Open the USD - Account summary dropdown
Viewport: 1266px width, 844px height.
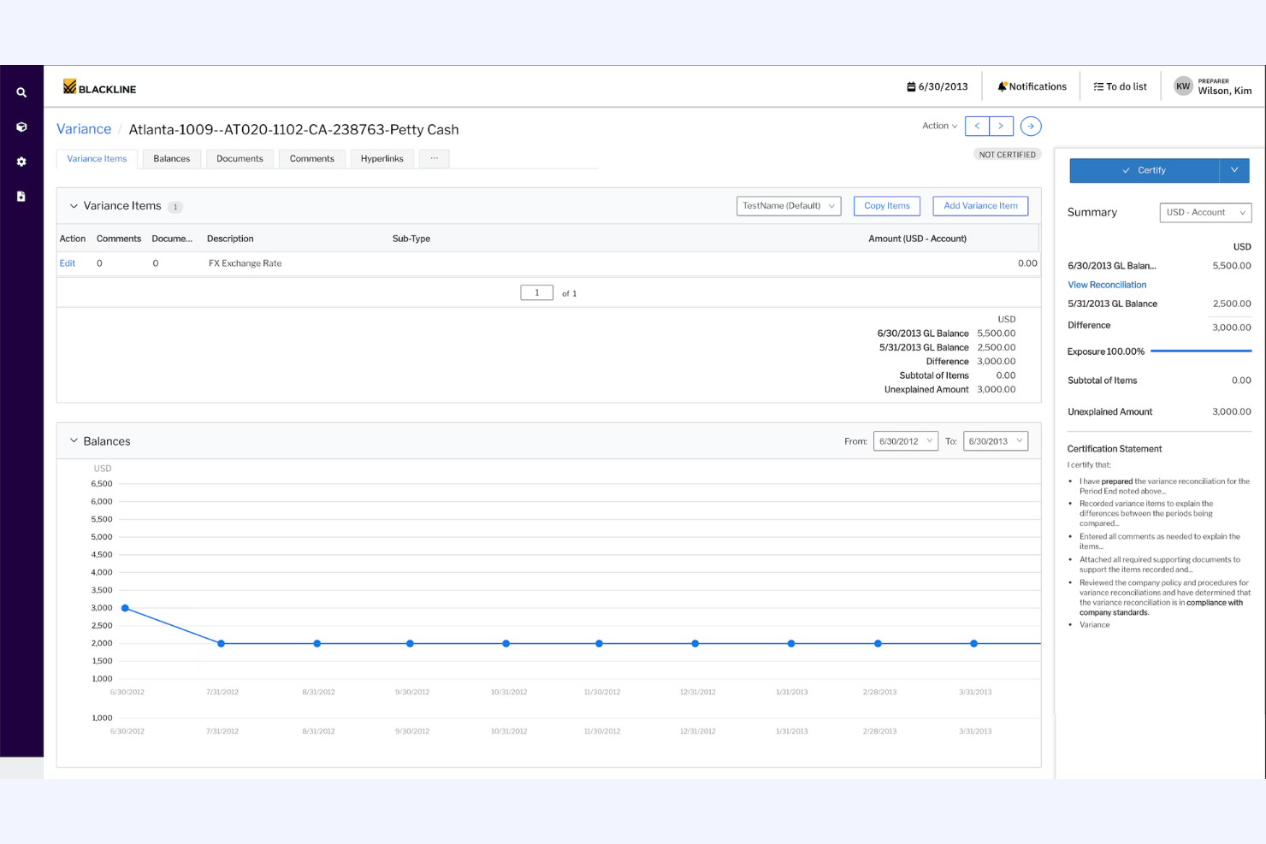point(1204,212)
